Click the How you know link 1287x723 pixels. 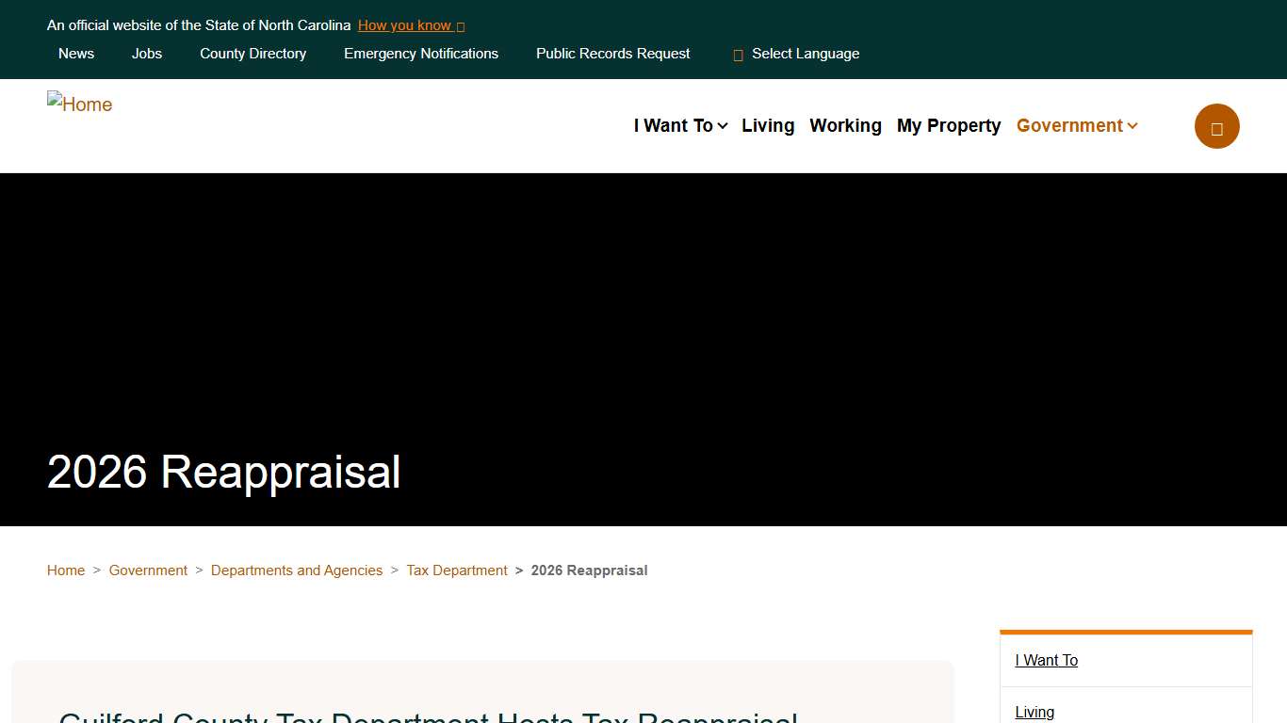[410, 25]
